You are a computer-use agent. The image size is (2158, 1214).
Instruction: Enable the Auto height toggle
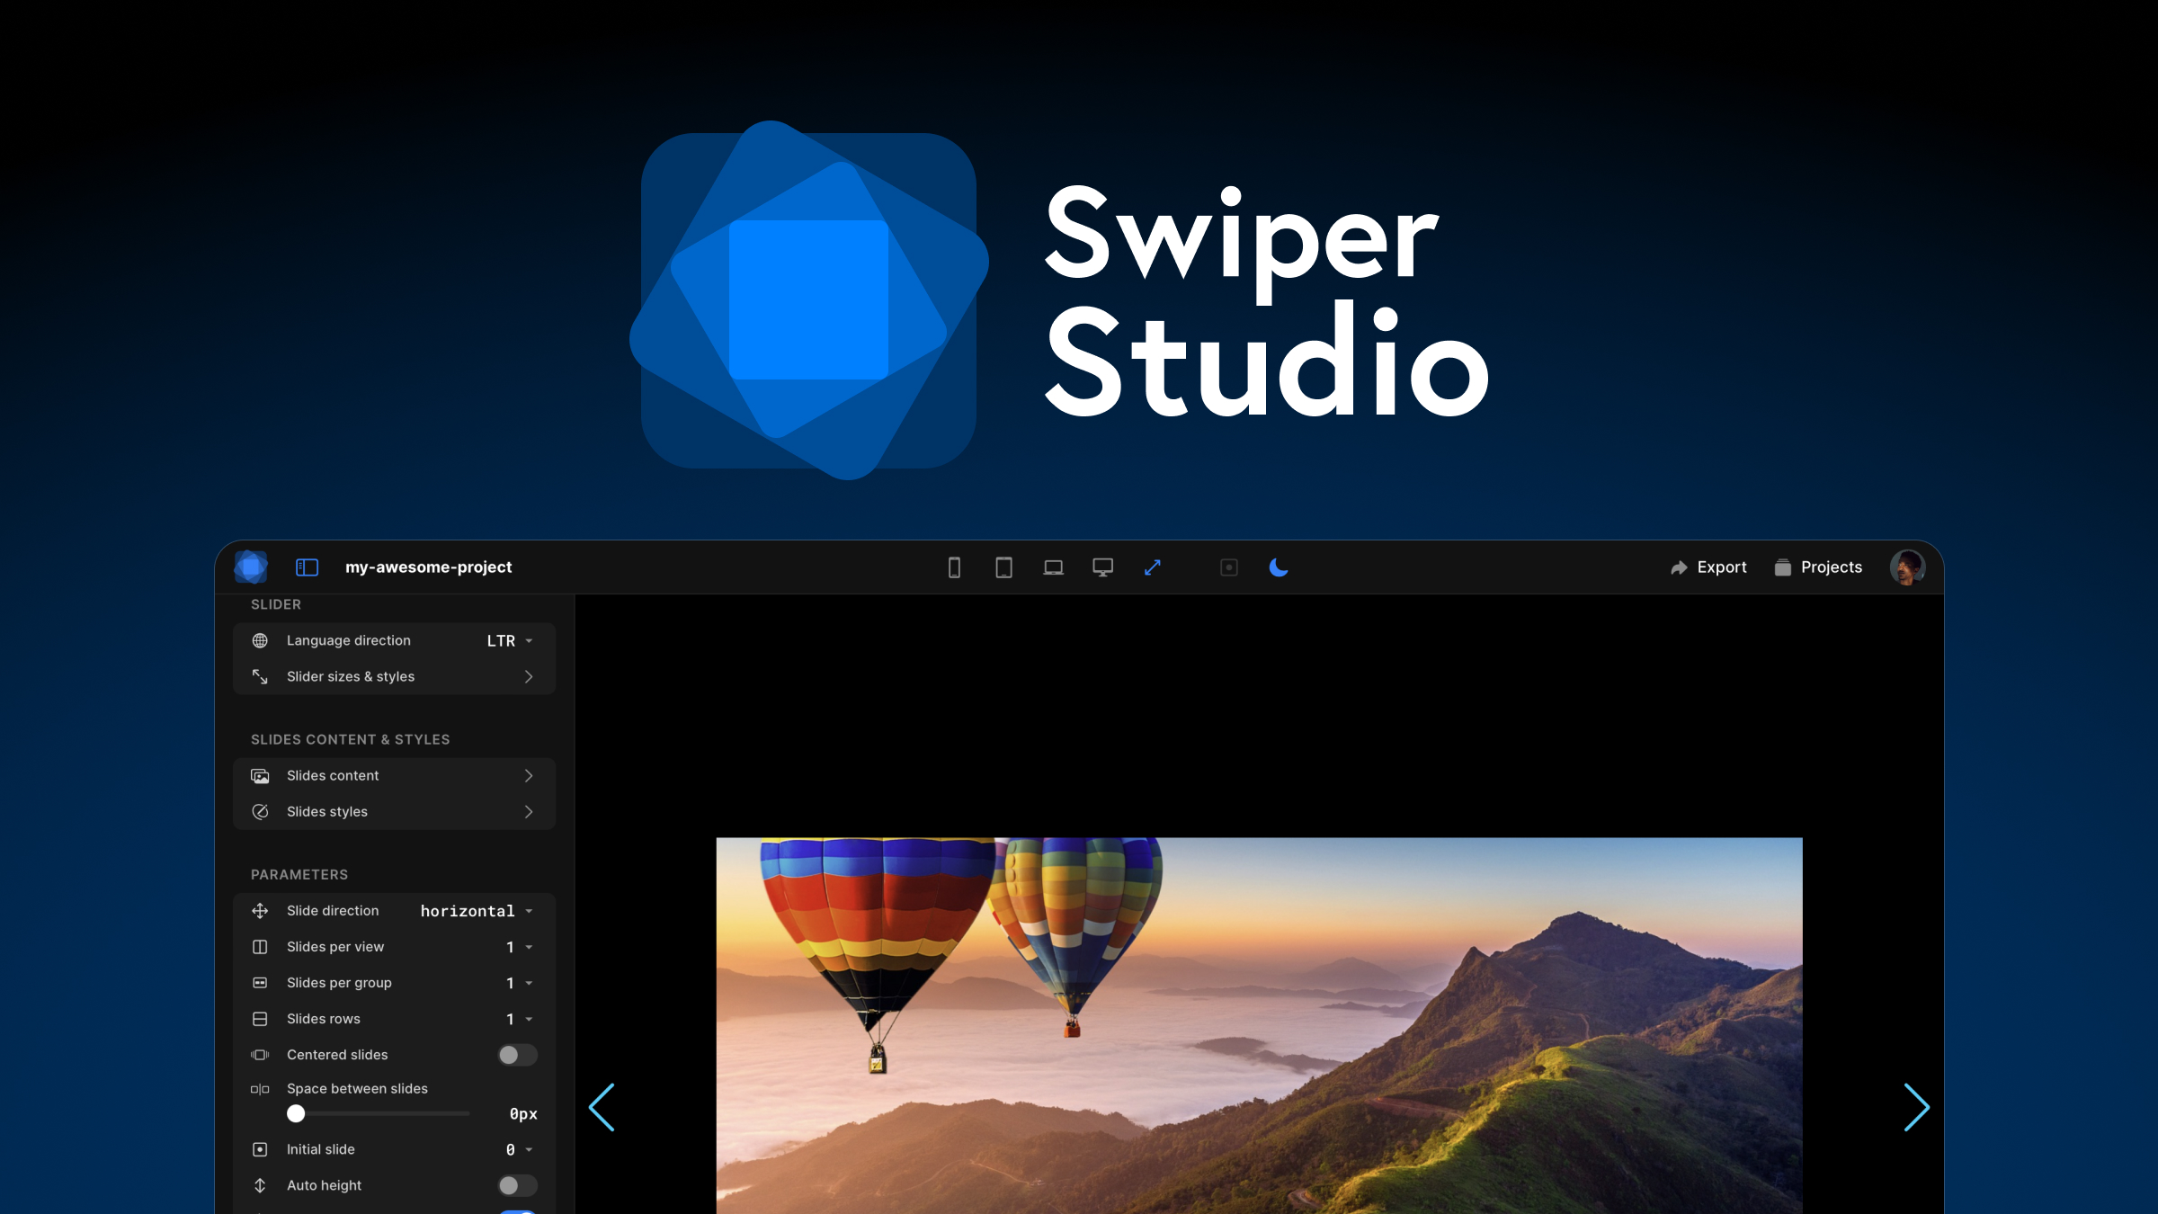tap(517, 1185)
